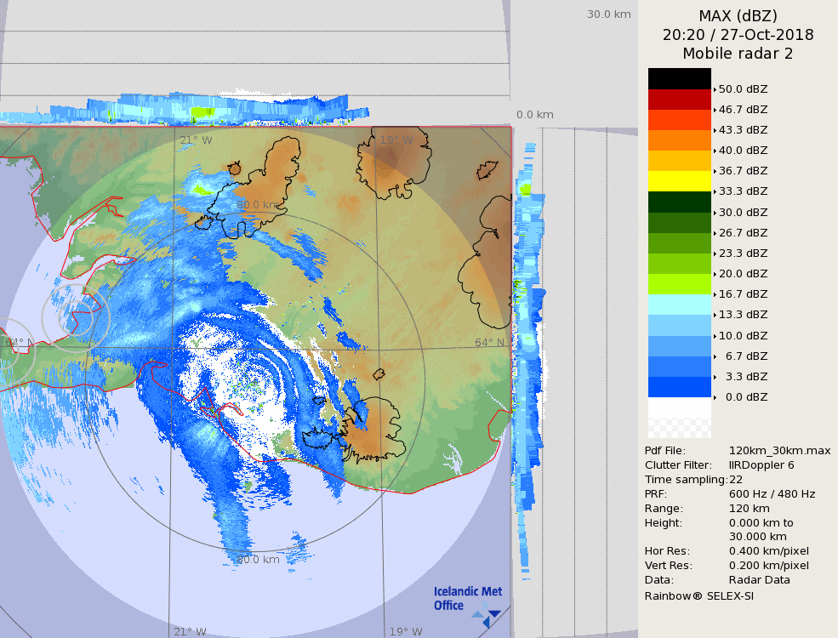Select the dark red 46.7 dBZ swatch
The image size is (838, 638).
click(679, 100)
